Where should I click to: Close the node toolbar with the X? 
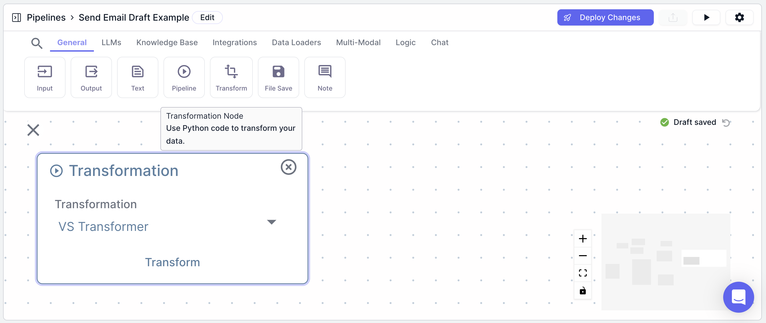(33, 130)
